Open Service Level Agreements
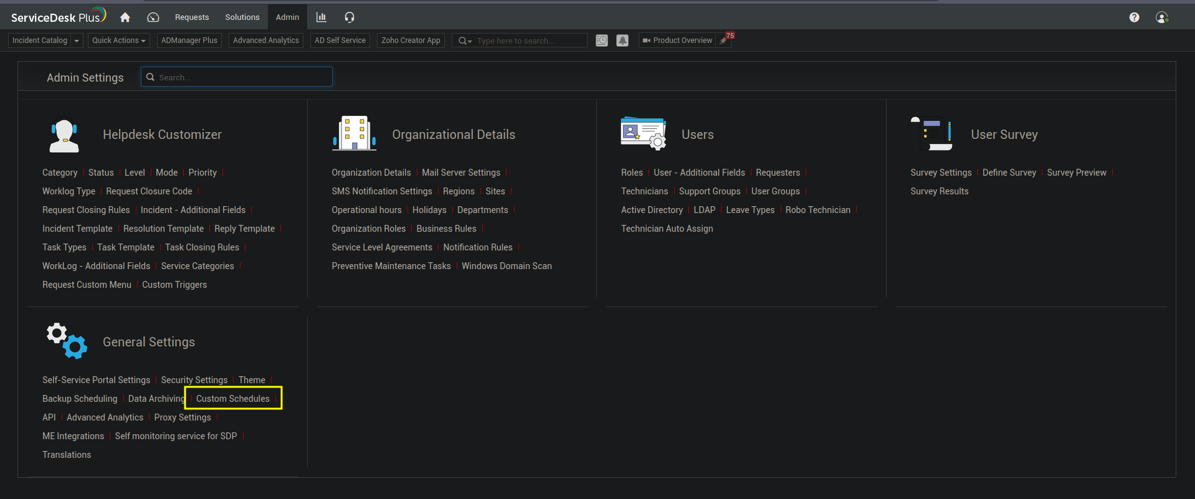This screenshot has height=499, width=1195. 382,247
